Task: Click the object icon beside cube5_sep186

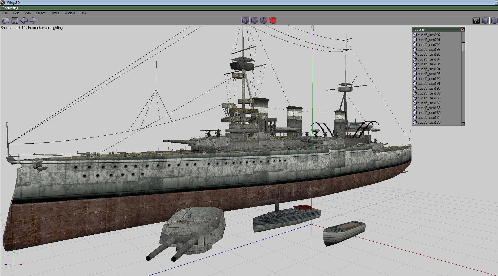Action: [415, 108]
